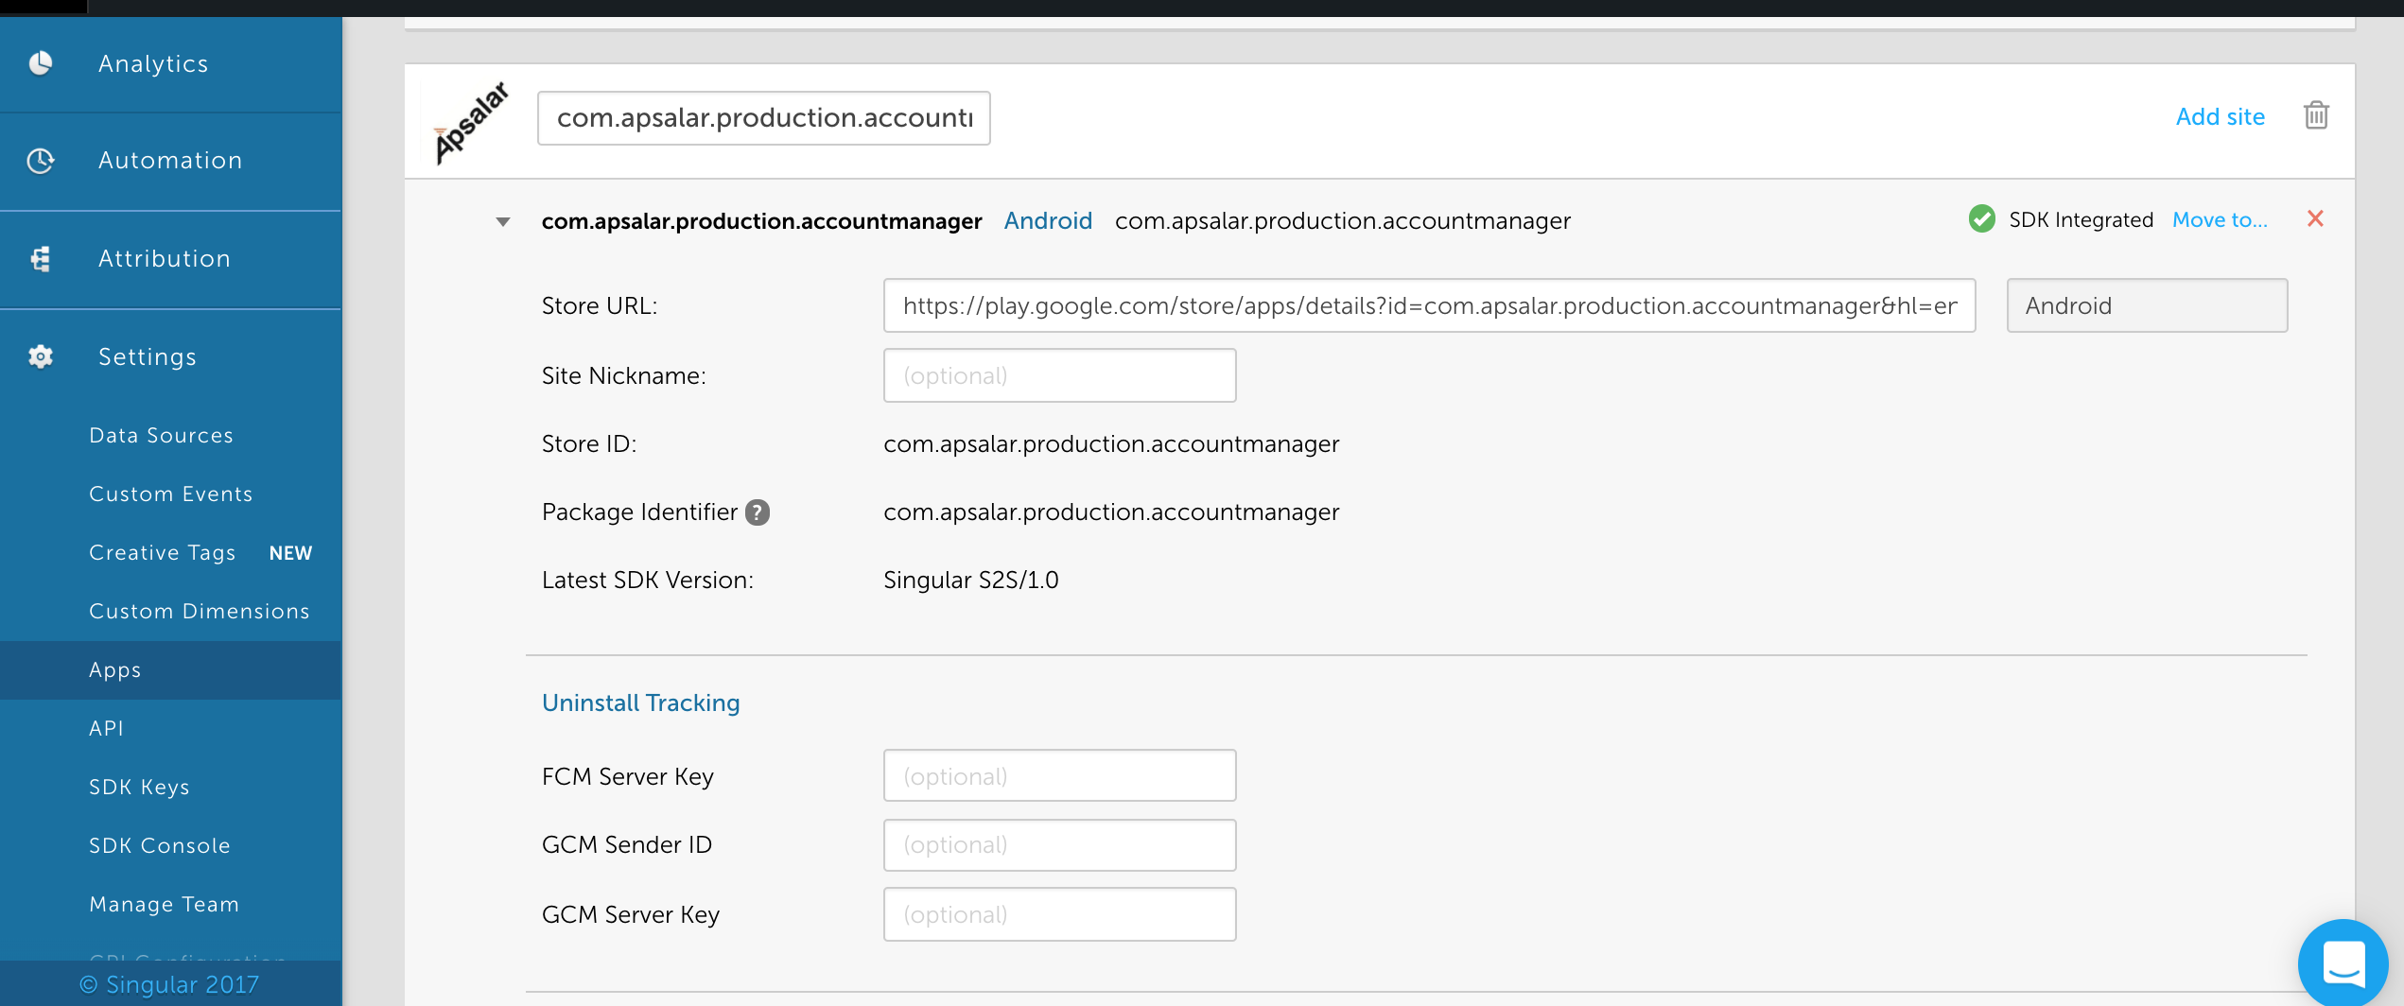Click the Singular S2S/1.0 version text
The image size is (2404, 1006).
(x=970, y=580)
